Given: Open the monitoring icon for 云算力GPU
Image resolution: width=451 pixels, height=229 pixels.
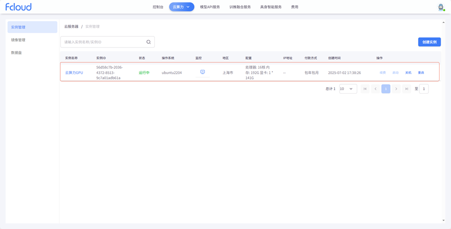Looking at the screenshot, I should (202, 72).
